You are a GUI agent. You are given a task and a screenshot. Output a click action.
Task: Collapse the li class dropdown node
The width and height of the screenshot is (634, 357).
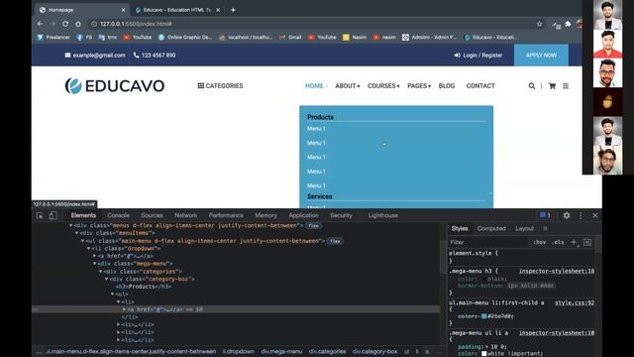pyautogui.click(x=89, y=249)
